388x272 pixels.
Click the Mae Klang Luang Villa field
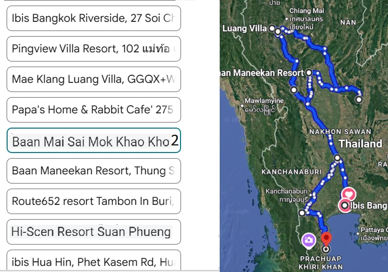tap(94, 79)
